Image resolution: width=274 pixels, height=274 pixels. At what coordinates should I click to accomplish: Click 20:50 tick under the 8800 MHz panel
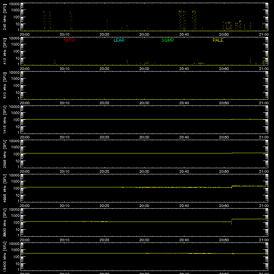[224, 240]
